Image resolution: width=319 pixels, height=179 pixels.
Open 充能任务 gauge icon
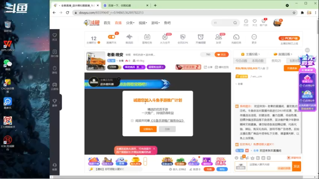[236, 39]
